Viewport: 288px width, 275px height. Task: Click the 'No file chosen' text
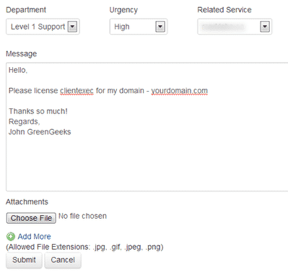coord(82,216)
